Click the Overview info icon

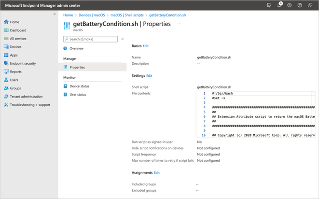(65, 48)
